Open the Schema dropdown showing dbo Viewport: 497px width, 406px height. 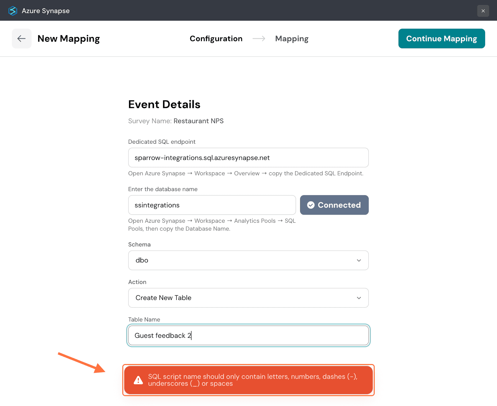(242, 260)
